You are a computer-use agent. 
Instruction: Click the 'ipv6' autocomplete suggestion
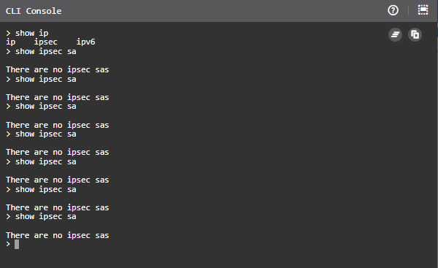click(85, 42)
